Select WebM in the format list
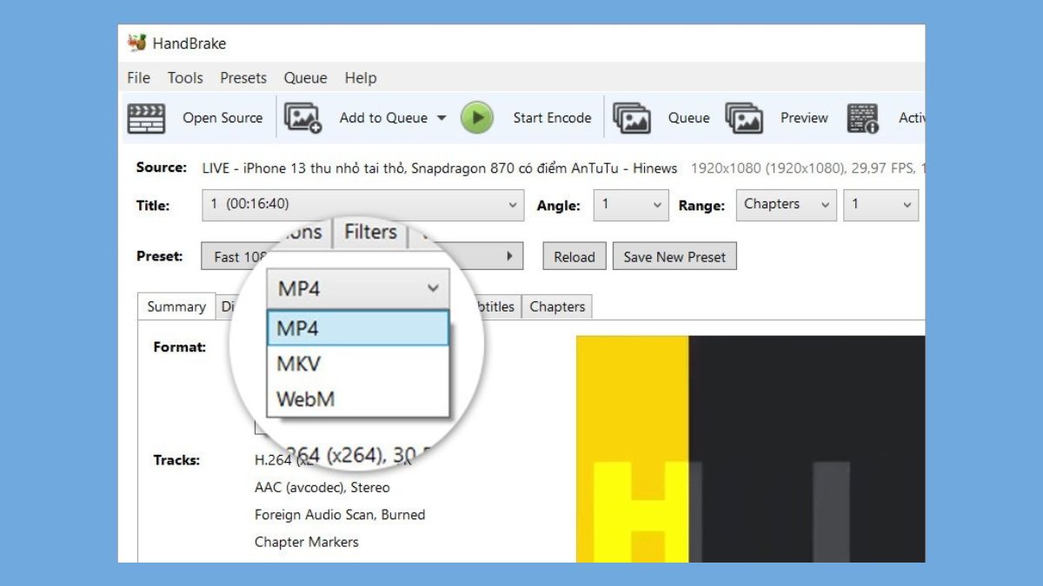This screenshot has height=586, width=1043. (358, 399)
